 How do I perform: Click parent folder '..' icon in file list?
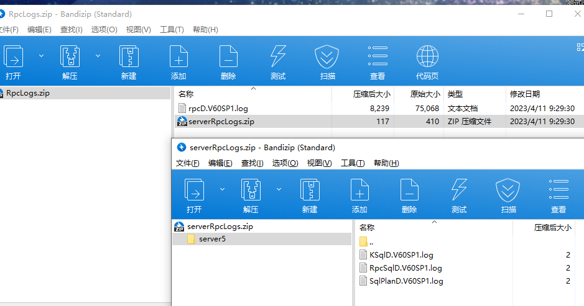(x=363, y=241)
